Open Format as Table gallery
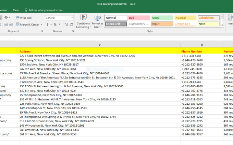This screenshot has width=233, height=145. coord(97,21)
